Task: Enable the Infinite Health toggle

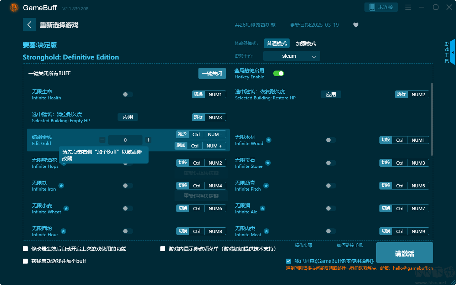Action: 128,94
